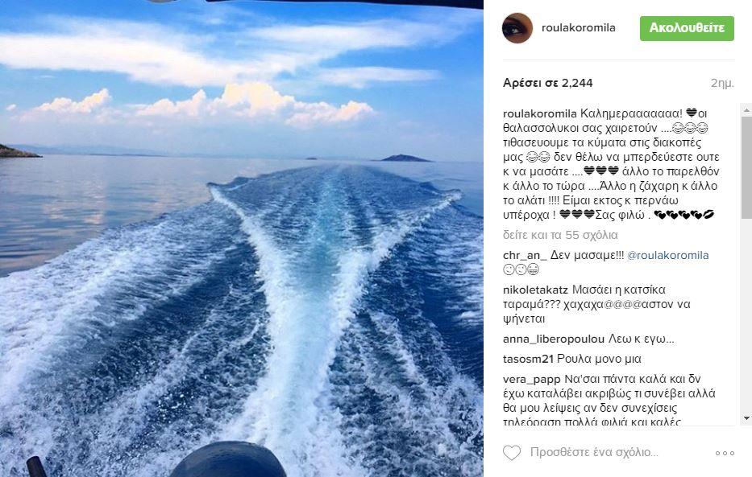
Task: Open the three-dot more options menu
Action: click(724, 453)
